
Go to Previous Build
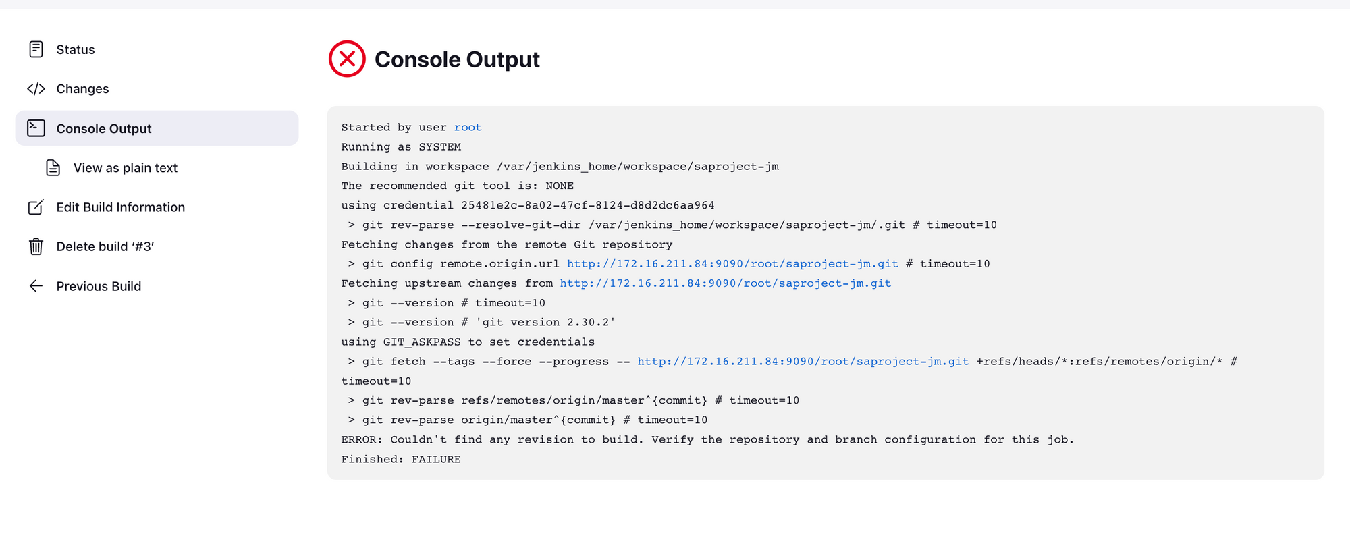pos(99,286)
